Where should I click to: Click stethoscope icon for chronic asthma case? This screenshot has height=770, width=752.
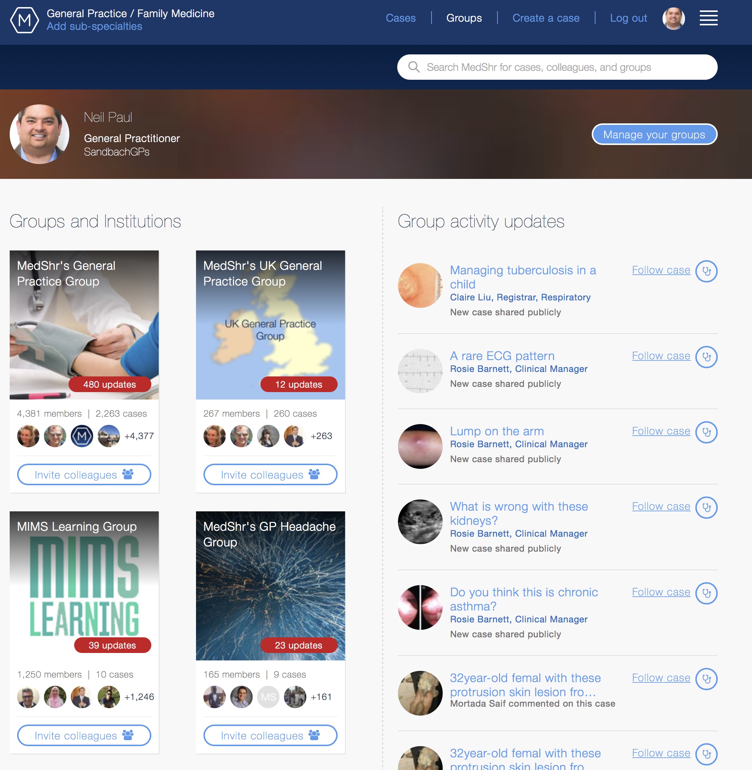706,593
